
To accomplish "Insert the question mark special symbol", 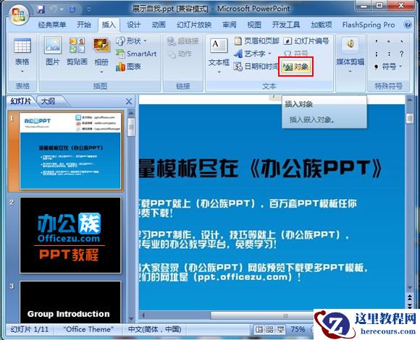I will [401, 54].
